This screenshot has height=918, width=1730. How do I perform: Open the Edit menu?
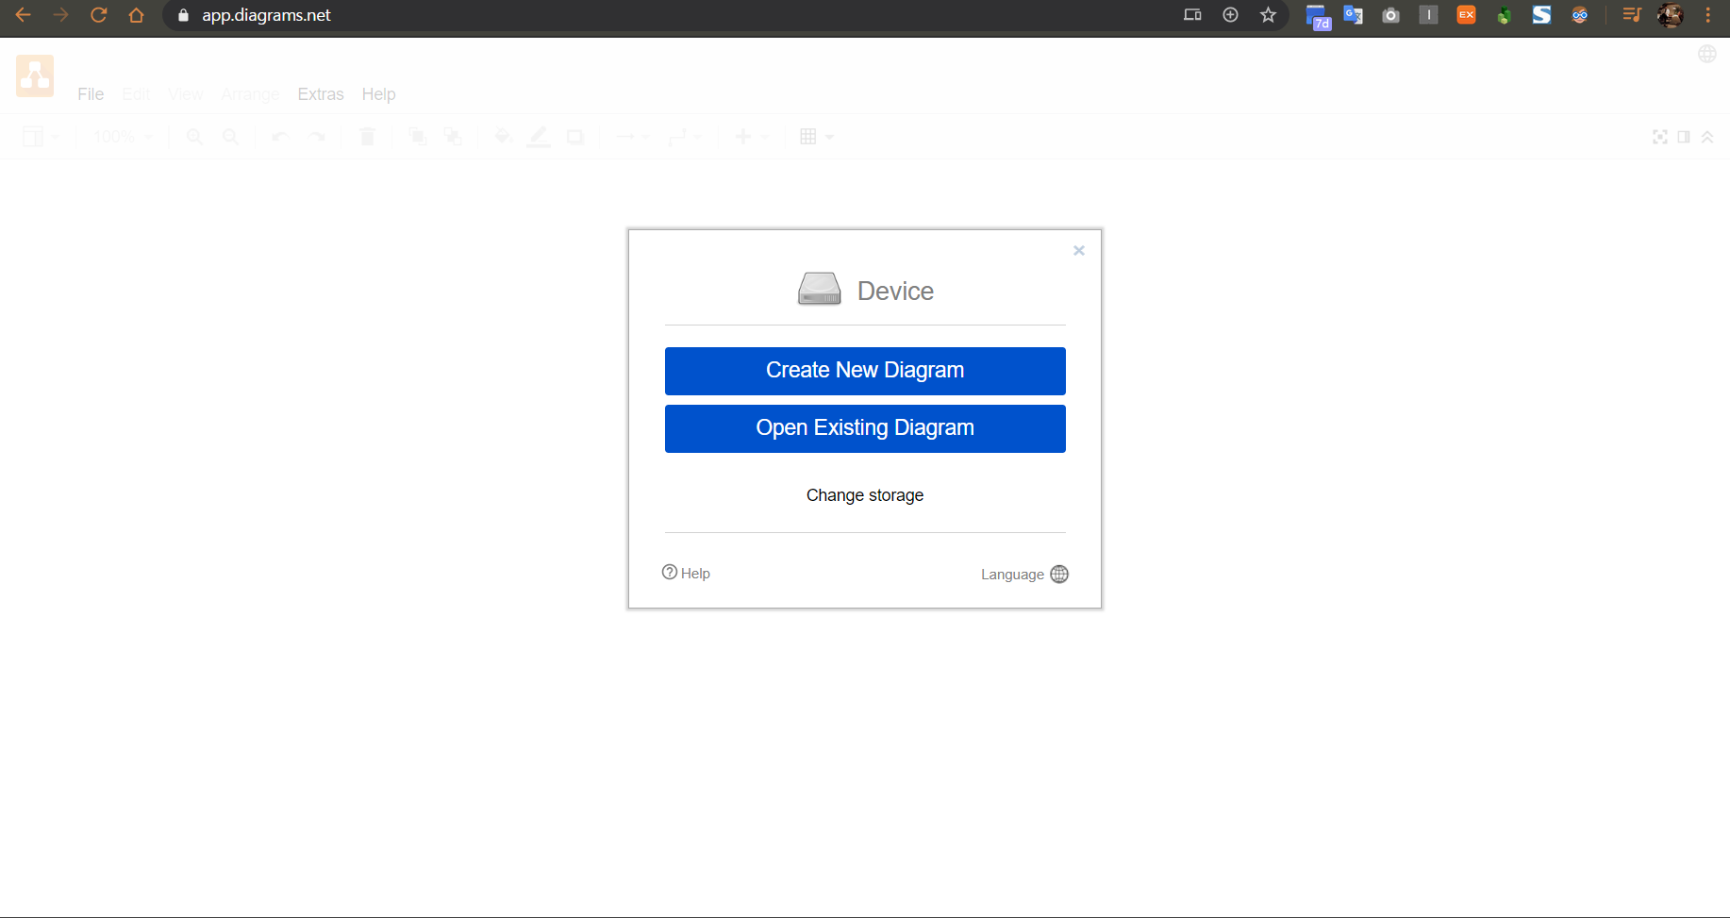(x=136, y=94)
